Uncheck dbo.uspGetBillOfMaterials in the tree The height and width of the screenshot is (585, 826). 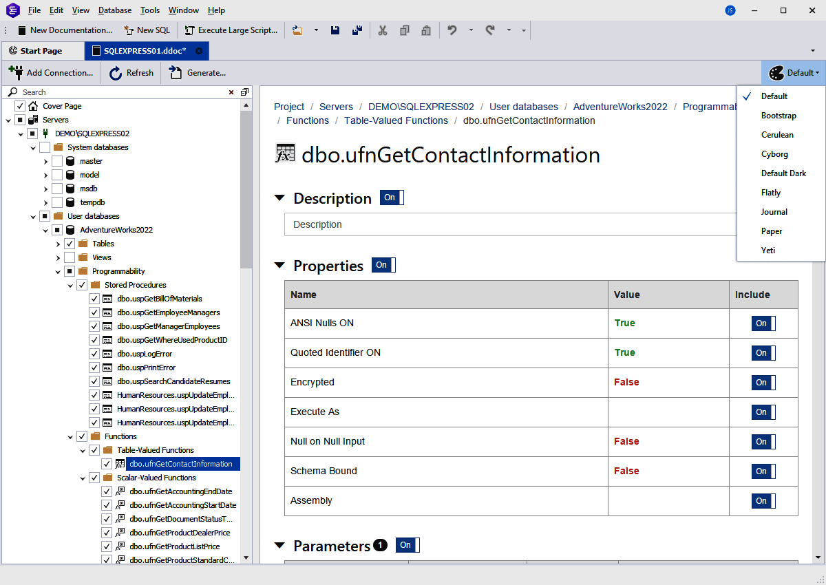coord(94,299)
